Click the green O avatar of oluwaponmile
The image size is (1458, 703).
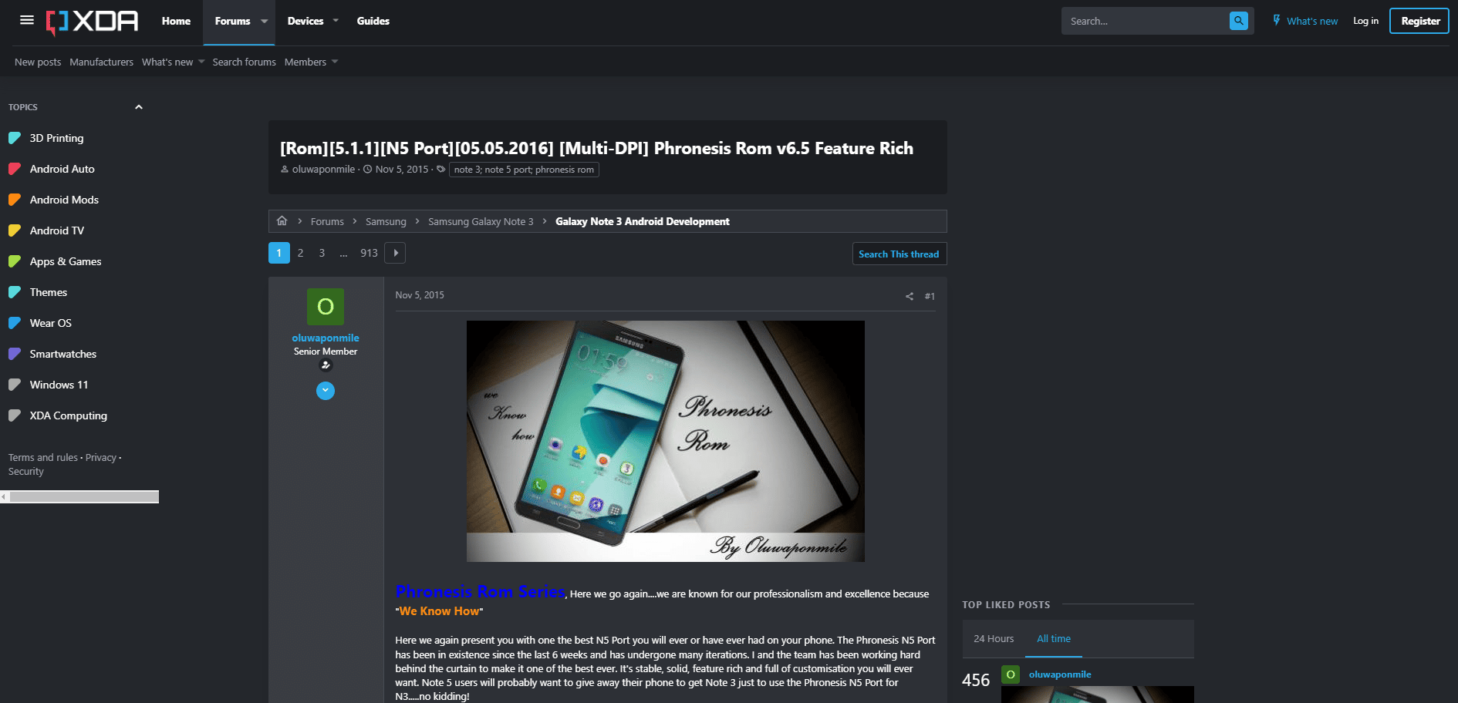click(326, 307)
